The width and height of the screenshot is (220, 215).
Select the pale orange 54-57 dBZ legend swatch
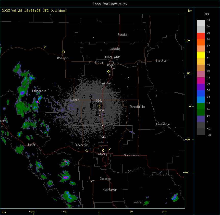pyautogui.click(x=201, y=49)
